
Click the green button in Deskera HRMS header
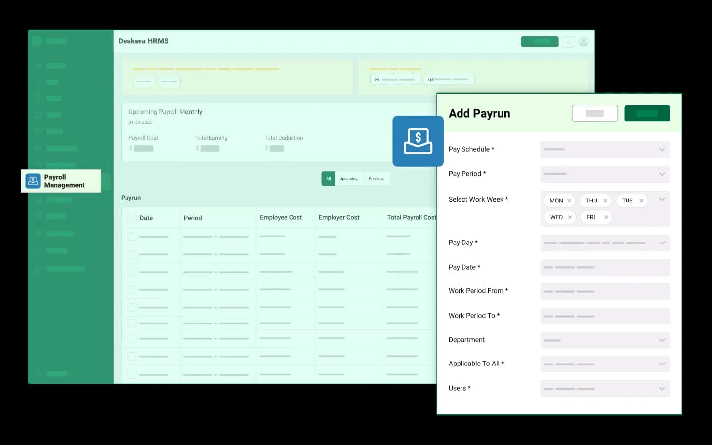coord(540,42)
